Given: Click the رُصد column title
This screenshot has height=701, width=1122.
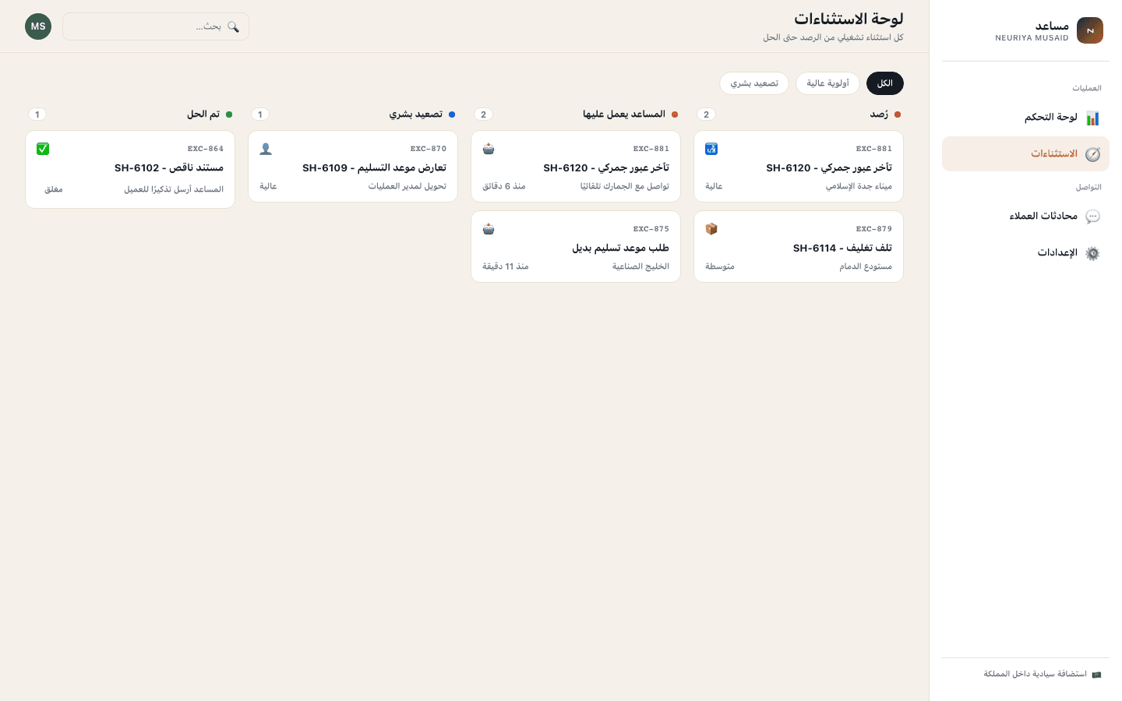Looking at the screenshot, I should point(879,114).
